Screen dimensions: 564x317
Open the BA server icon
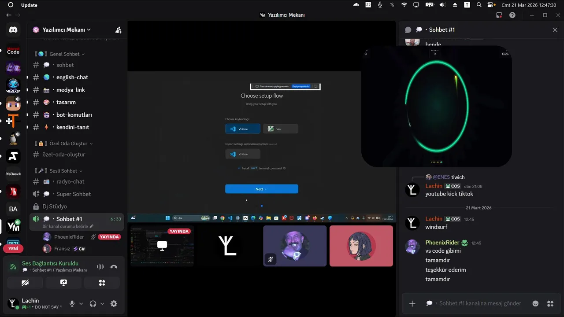point(13,209)
